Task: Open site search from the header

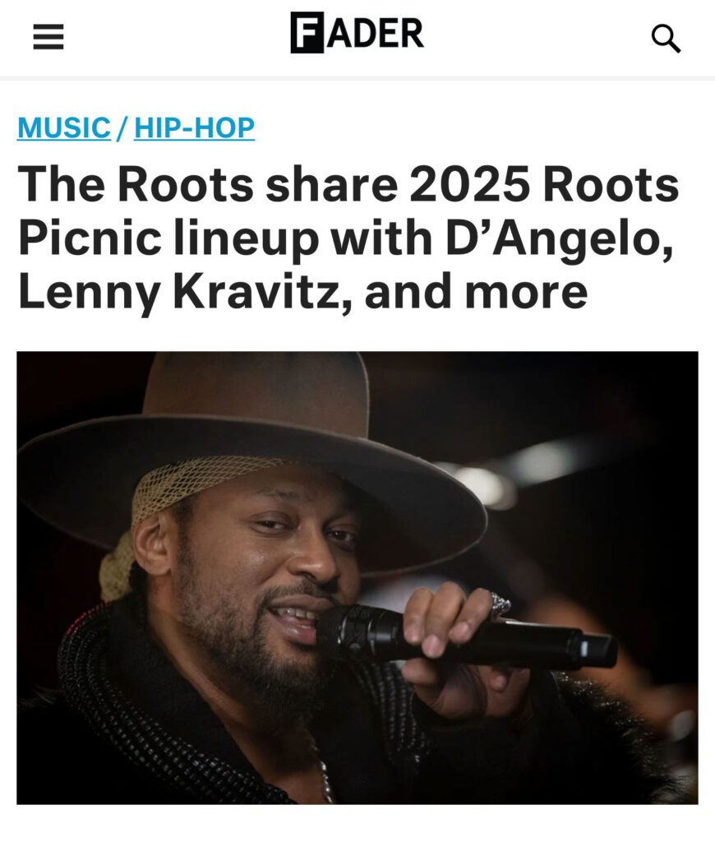Action: [x=666, y=38]
